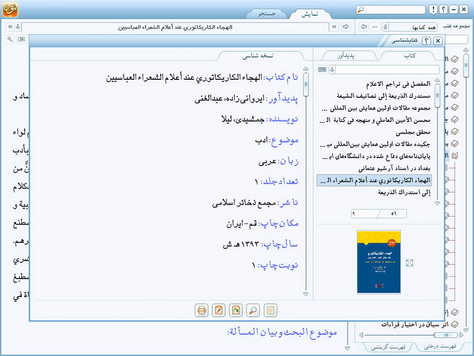This screenshot has height=356, width=474.
Task: Switch to فهرست درختی tab
Action: tap(440, 346)
